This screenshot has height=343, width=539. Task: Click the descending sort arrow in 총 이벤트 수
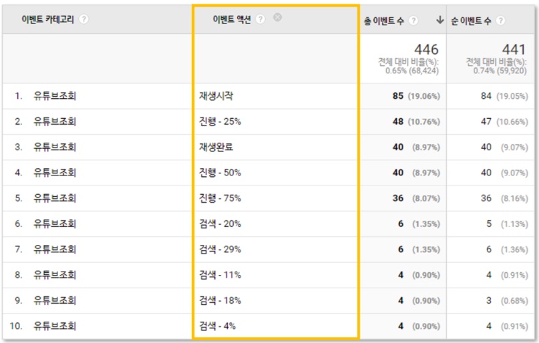pyautogui.click(x=439, y=20)
